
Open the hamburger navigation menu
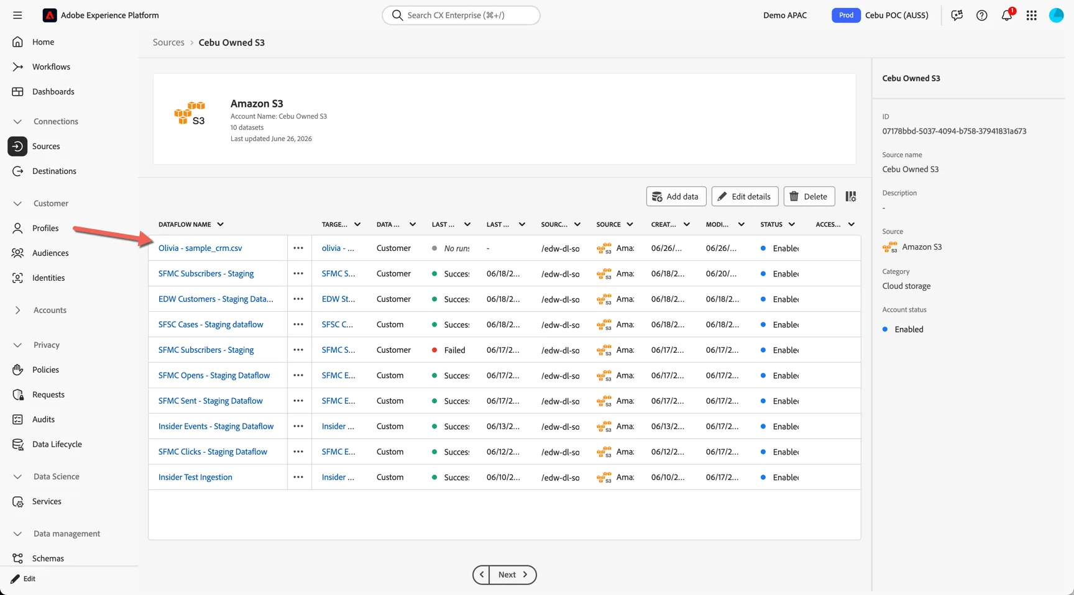tap(17, 15)
